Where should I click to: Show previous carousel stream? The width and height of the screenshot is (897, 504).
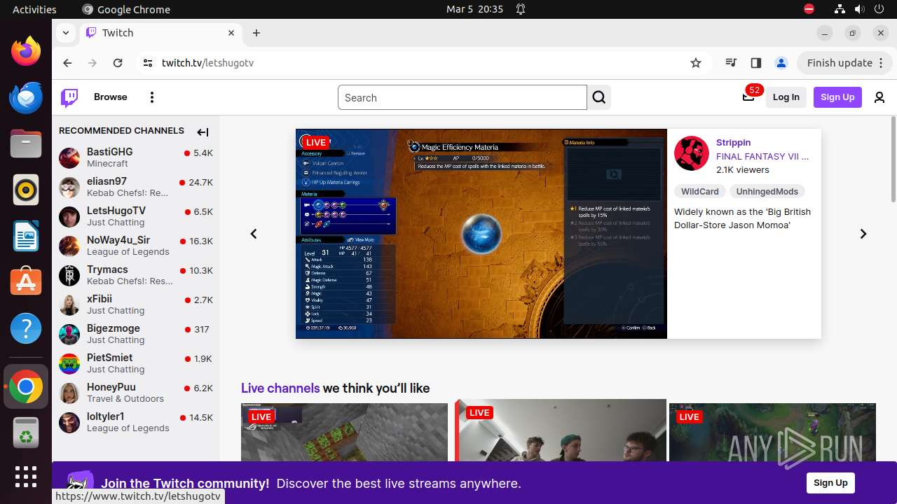(254, 234)
